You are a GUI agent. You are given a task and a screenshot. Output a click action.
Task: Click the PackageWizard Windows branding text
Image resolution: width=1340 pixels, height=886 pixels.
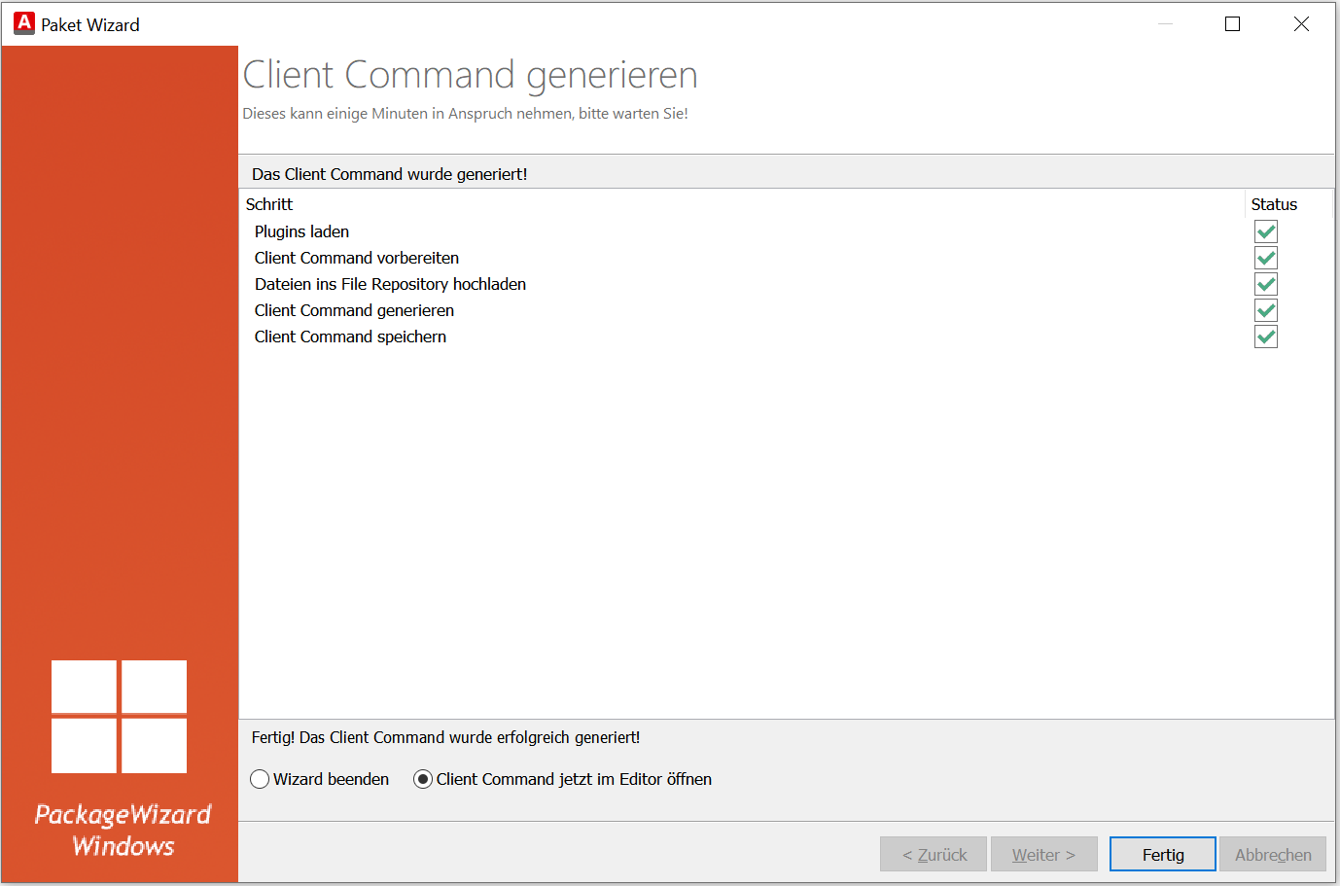122,830
